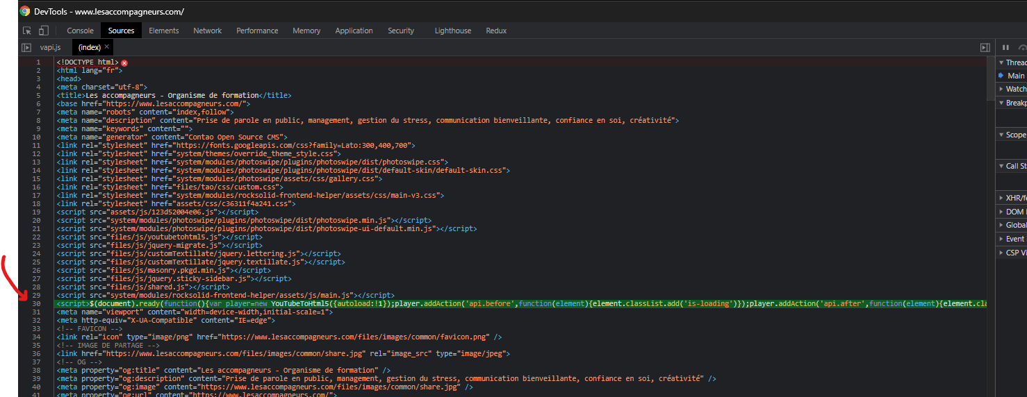Click the jquery.sticky-sidebar.js script line
This screenshot has width=1027, height=397.
pos(174,279)
